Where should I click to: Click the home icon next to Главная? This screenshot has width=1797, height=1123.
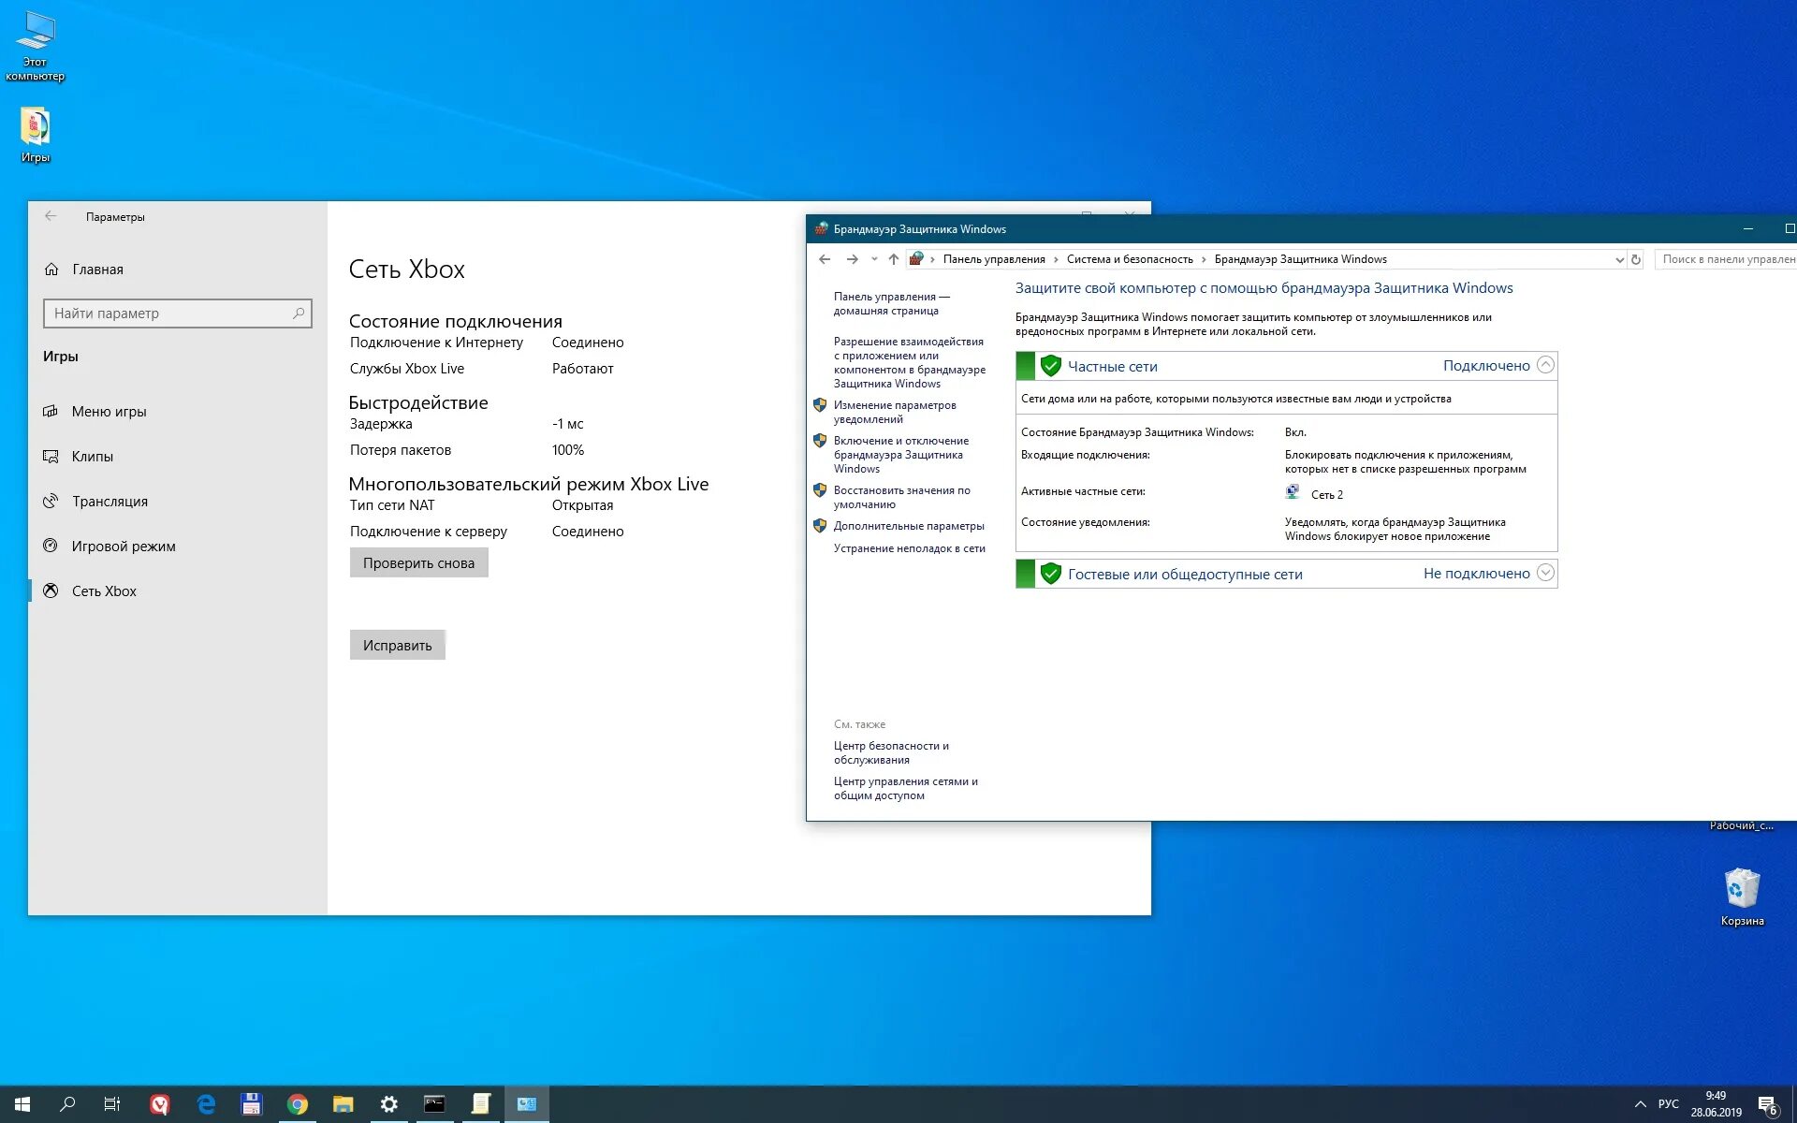click(x=51, y=270)
